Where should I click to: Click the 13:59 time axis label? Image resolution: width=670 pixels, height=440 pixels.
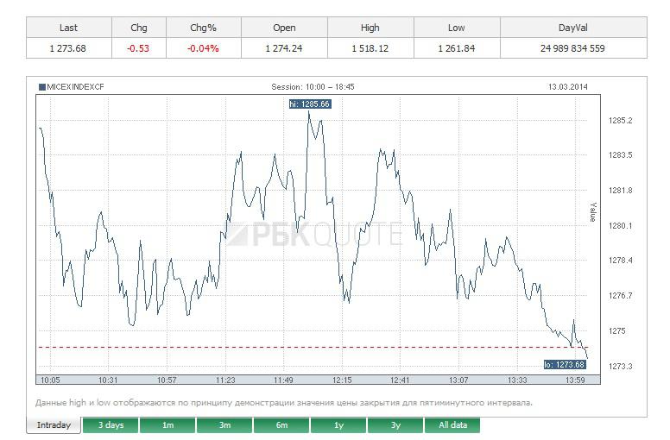[x=575, y=380]
